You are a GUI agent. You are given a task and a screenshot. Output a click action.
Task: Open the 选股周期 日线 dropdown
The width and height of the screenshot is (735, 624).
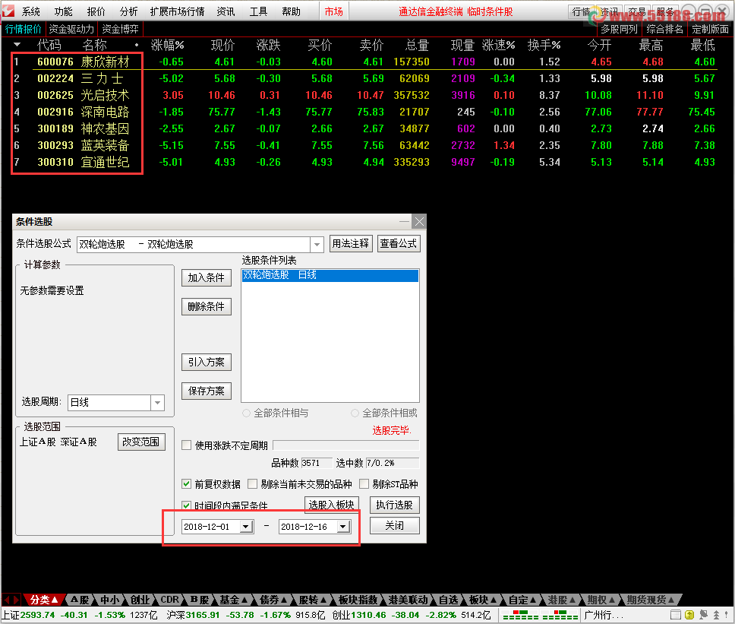point(157,402)
